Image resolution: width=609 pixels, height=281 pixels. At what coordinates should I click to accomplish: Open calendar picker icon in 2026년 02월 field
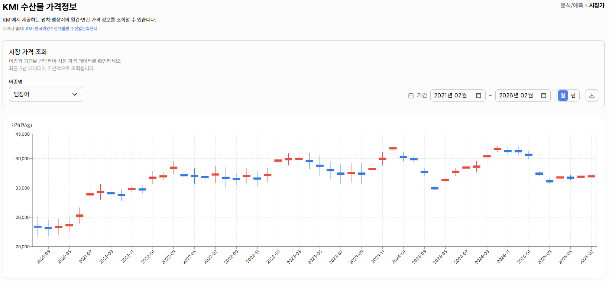click(x=544, y=96)
